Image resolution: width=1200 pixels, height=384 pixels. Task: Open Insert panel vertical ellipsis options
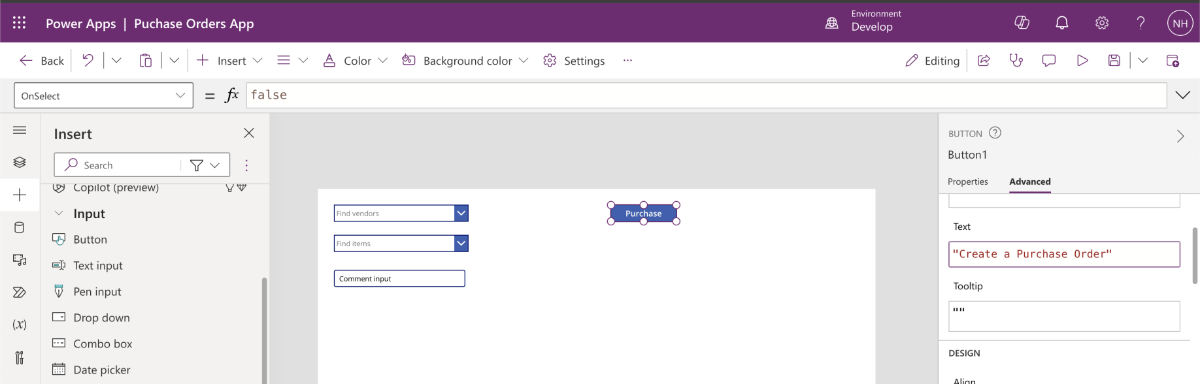point(246,165)
